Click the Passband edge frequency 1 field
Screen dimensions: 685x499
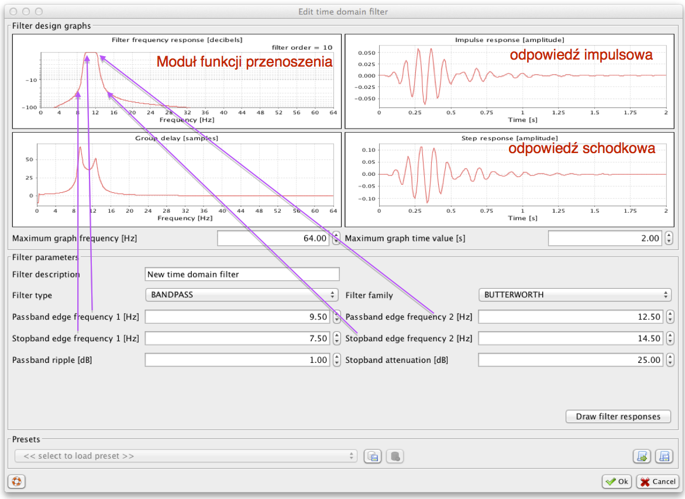[237, 317]
